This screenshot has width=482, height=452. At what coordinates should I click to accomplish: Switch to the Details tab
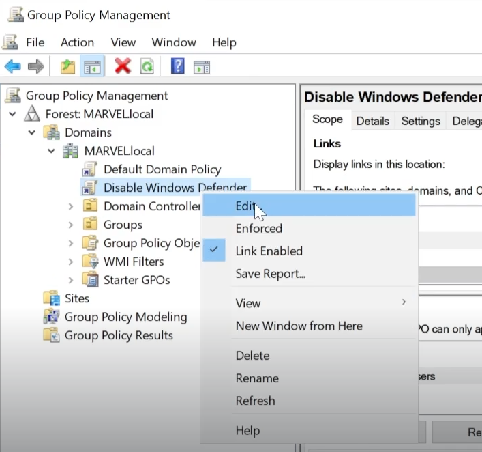click(x=373, y=121)
